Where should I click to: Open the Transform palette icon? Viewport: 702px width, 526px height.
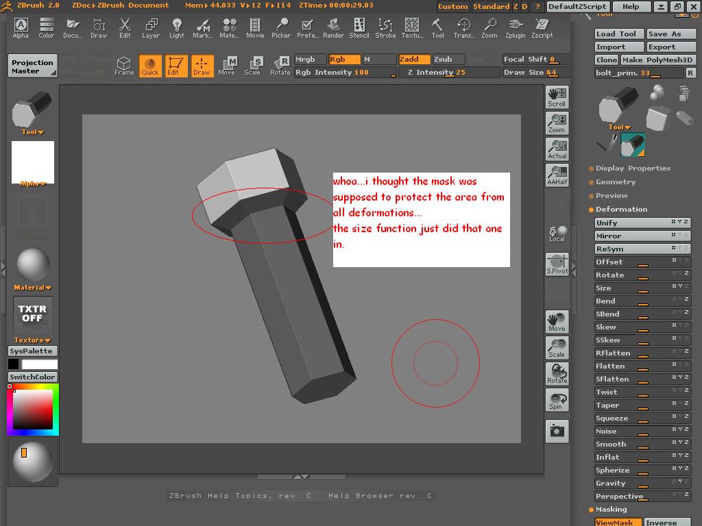point(464,28)
